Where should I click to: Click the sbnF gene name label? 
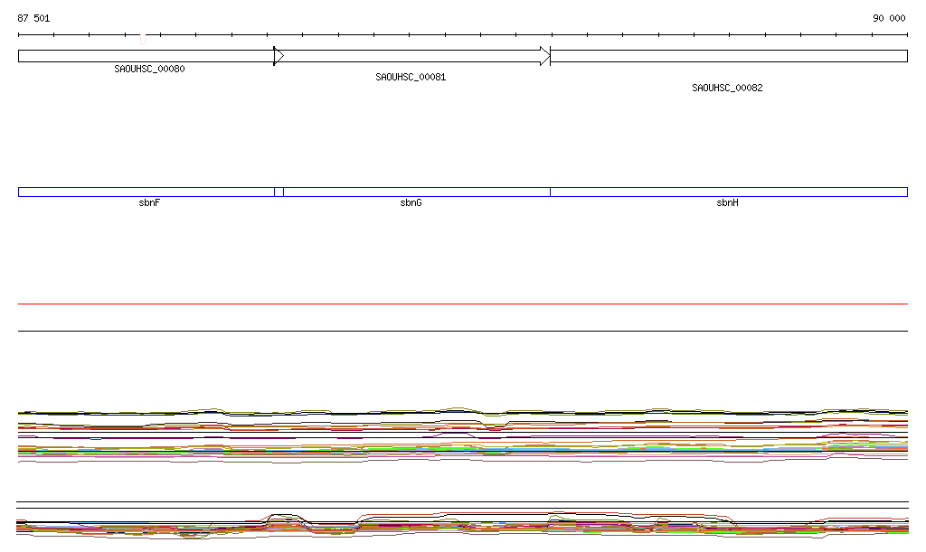150,203
